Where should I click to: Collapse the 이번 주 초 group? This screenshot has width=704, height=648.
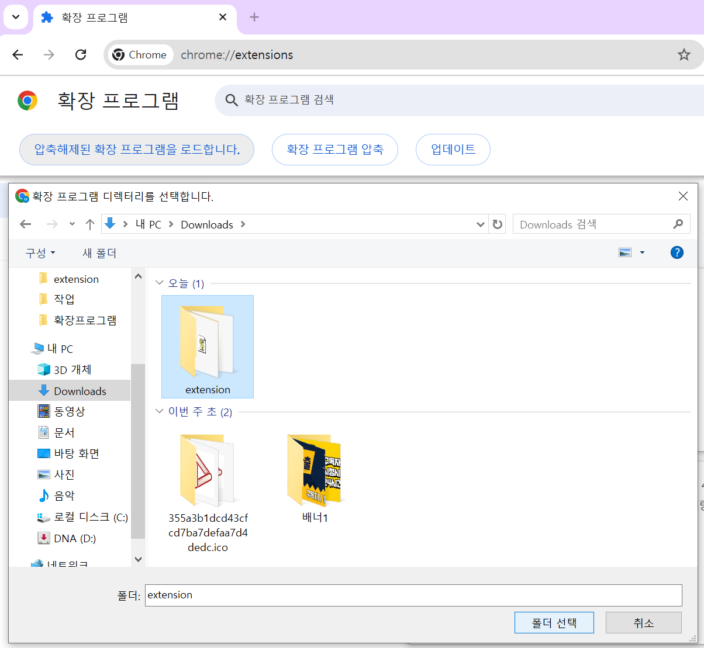(x=160, y=411)
